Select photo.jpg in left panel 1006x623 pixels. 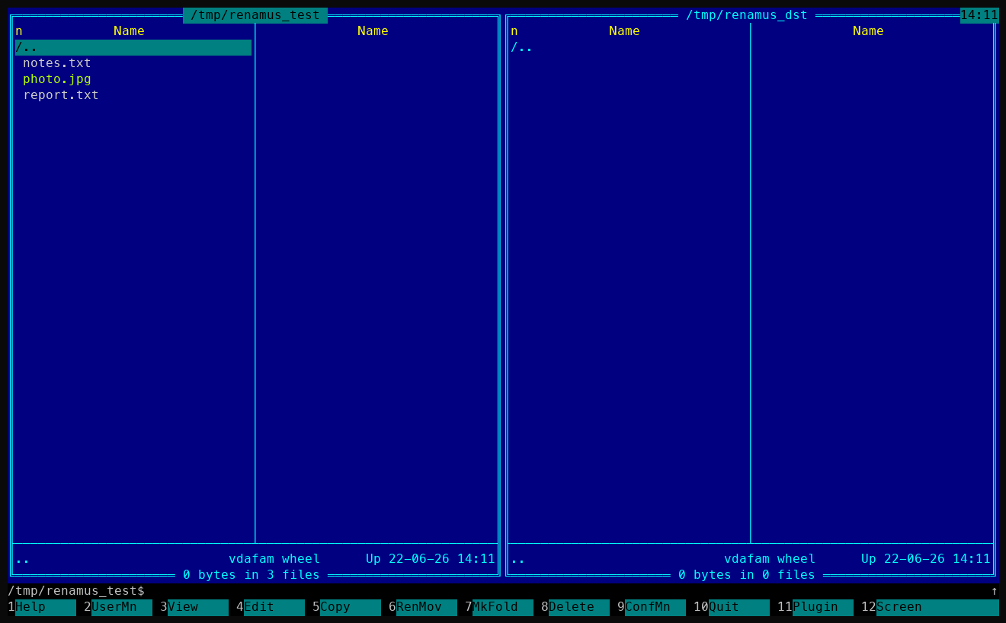pyautogui.click(x=57, y=79)
